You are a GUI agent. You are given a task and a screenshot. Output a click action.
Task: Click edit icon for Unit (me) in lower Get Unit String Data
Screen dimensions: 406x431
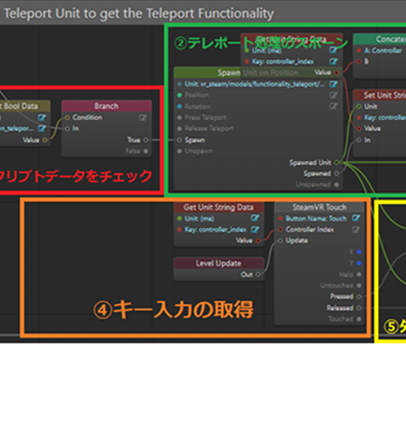255,218
